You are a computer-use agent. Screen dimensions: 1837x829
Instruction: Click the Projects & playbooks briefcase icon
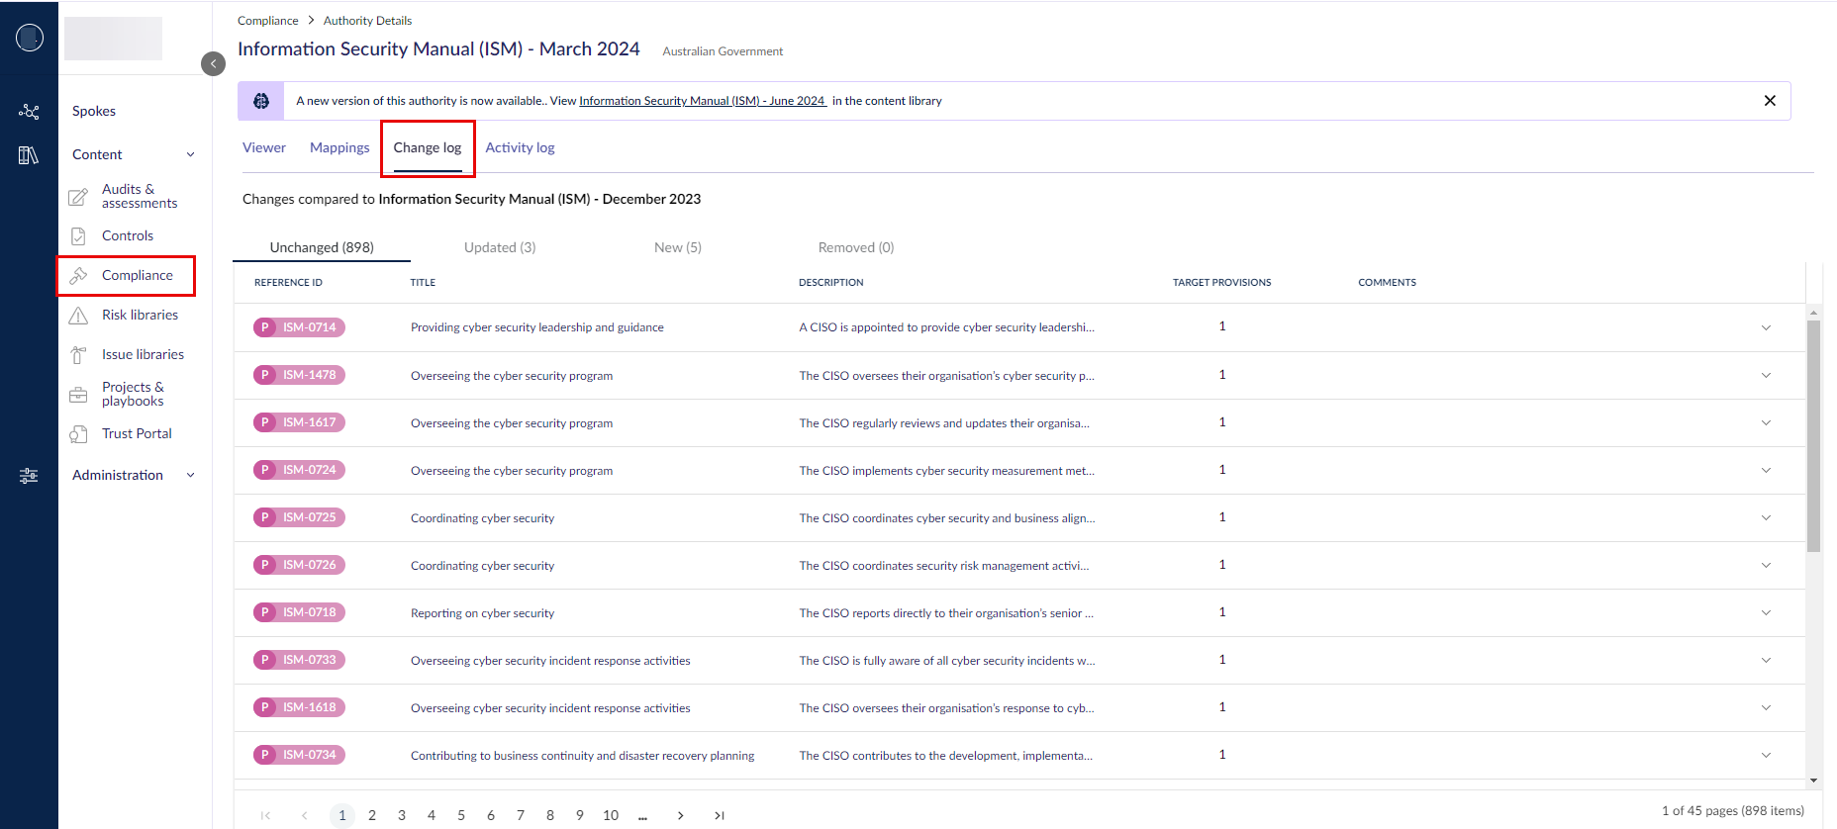(x=78, y=395)
